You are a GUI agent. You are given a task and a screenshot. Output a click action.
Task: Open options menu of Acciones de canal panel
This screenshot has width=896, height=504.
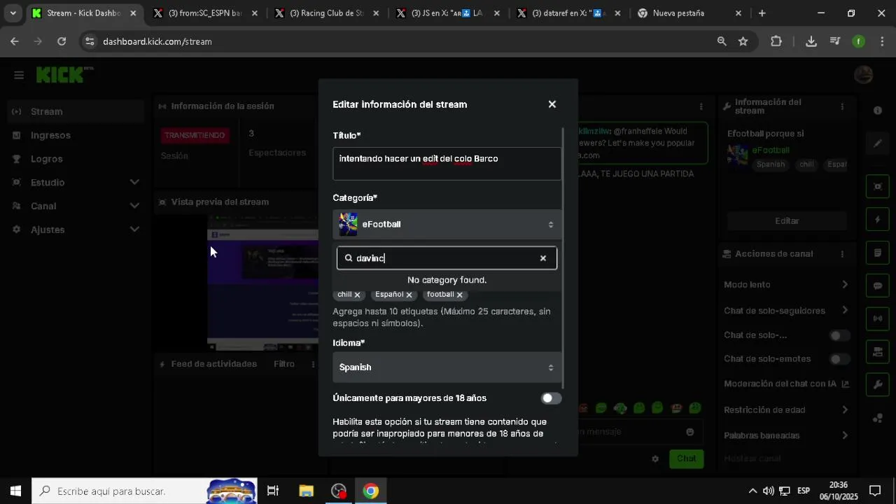[x=842, y=254]
